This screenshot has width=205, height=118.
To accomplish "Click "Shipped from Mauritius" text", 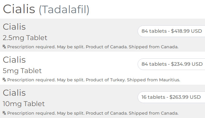I will [154, 80].
